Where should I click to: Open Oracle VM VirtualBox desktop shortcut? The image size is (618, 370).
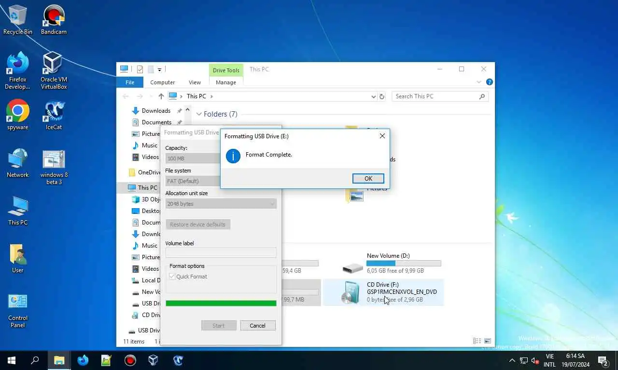coord(54,71)
